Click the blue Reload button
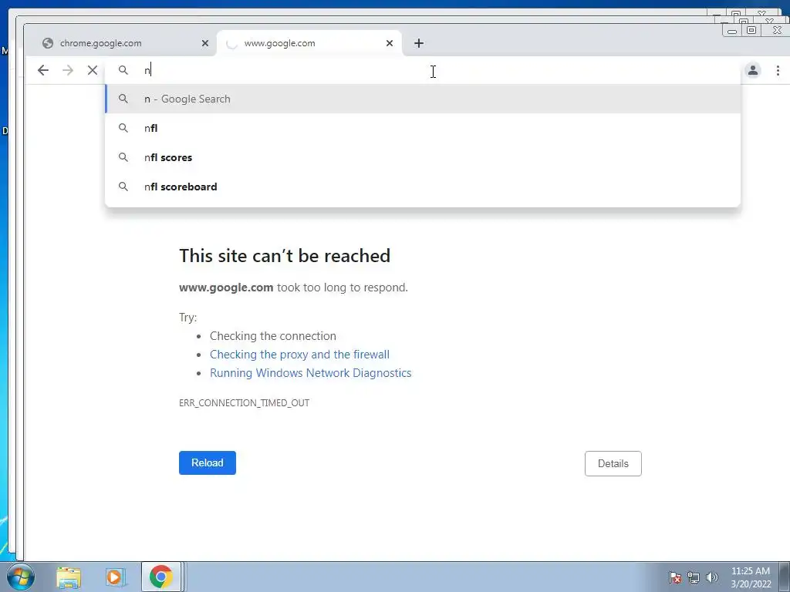This screenshot has height=592, width=790. click(207, 462)
